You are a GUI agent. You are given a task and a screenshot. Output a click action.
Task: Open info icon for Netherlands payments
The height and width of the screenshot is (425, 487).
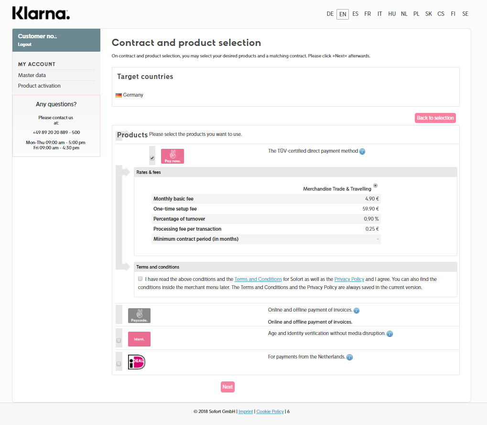pos(349,357)
